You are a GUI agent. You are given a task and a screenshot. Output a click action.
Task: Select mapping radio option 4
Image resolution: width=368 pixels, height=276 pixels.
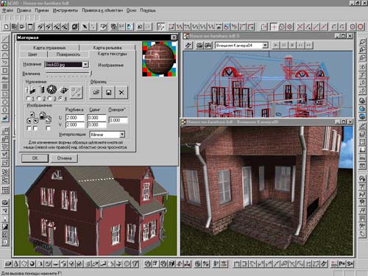pyautogui.click(x=60, y=98)
